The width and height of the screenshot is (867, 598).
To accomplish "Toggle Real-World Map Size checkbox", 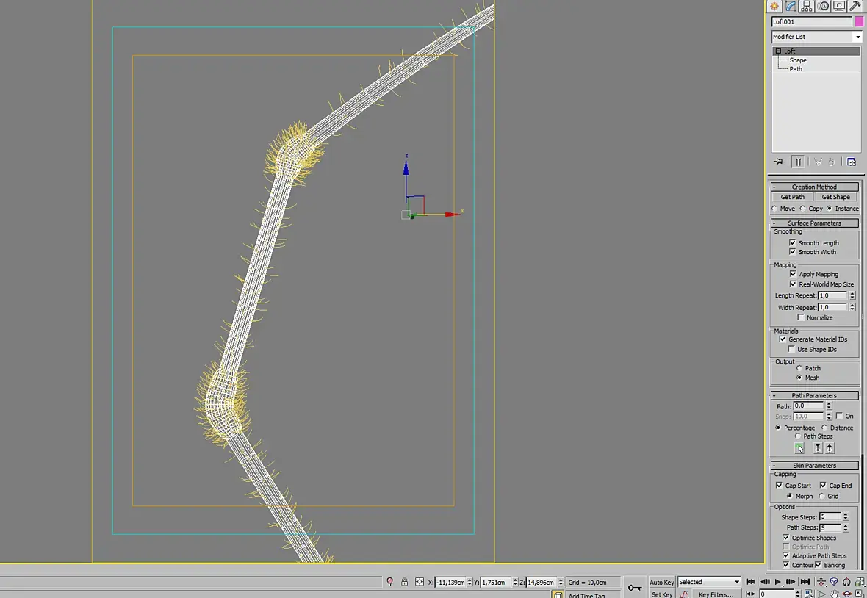I will 793,284.
